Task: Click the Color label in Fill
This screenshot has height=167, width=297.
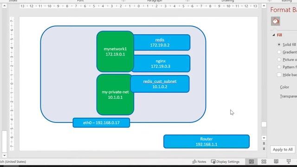Action: click(x=284, y=87)
